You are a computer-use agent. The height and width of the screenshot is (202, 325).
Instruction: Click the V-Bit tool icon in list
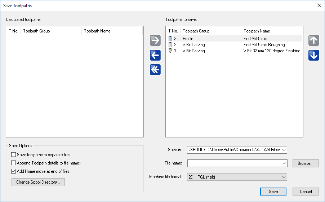pos(170,51)
